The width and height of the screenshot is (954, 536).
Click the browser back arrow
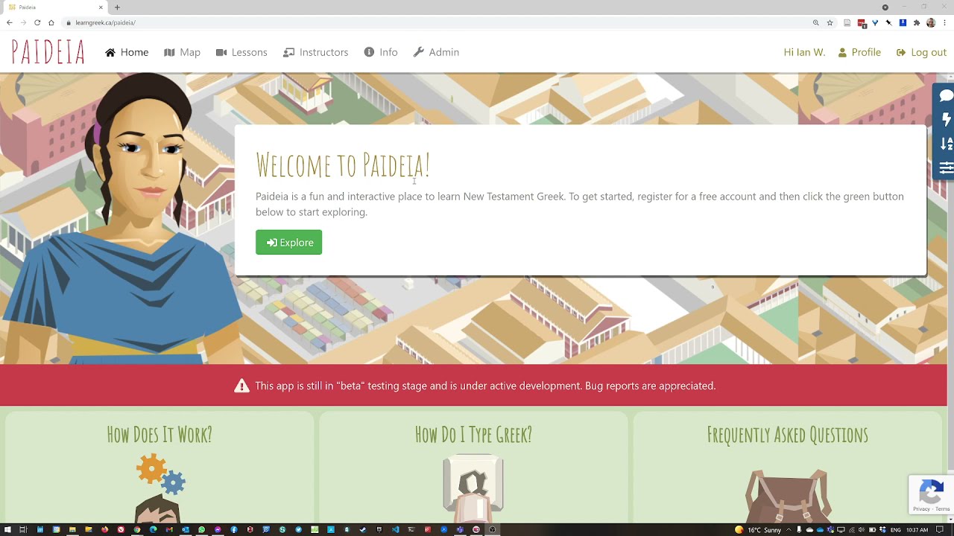[9, 22]
